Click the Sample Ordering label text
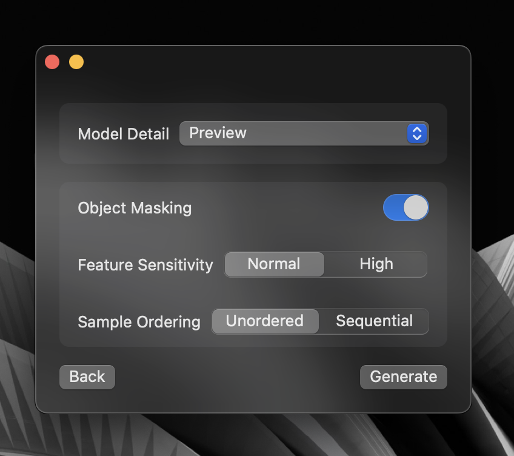 (139, 322)
